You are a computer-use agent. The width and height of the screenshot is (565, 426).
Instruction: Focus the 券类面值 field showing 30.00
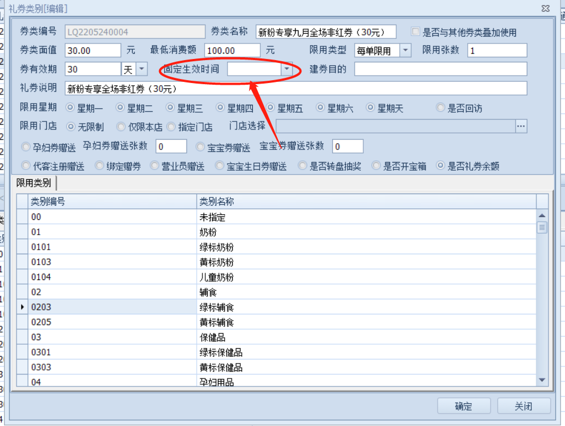click(93, 50)
